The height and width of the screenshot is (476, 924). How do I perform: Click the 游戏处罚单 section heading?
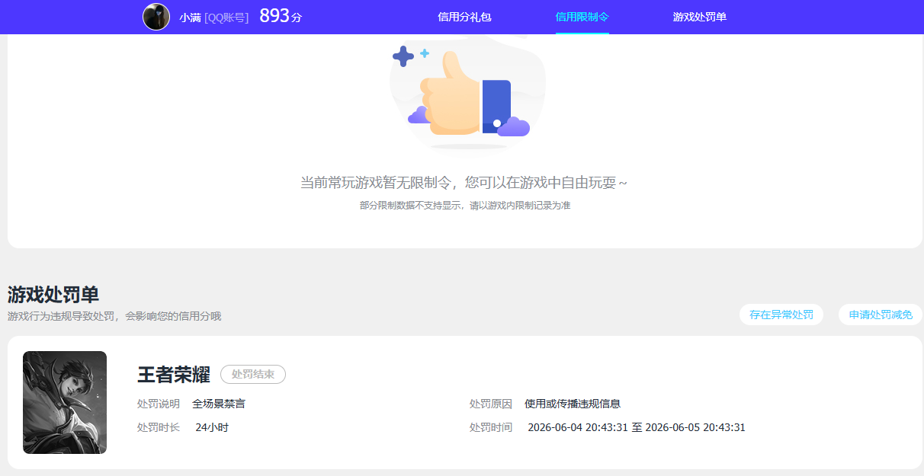coord(53,295)
